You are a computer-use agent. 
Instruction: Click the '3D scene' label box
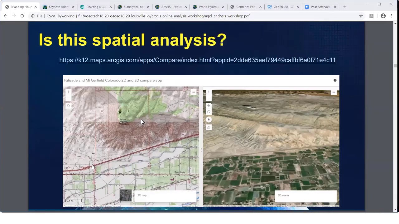click(x=306, y=196)
